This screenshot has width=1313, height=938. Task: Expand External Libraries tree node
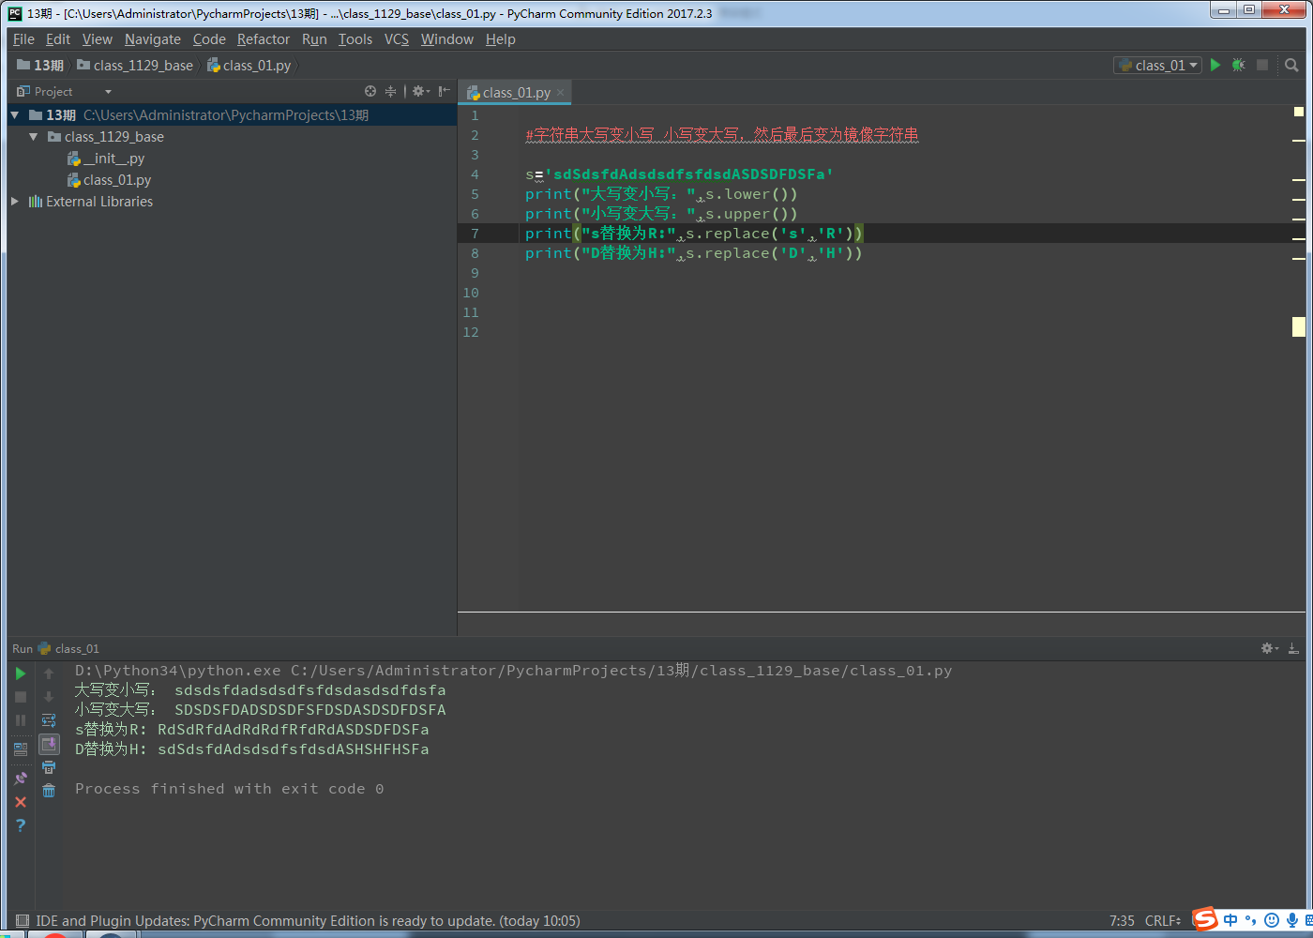pos(15,202)
